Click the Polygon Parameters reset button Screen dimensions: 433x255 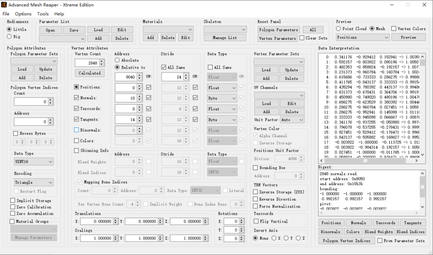[x=278, y=30]
